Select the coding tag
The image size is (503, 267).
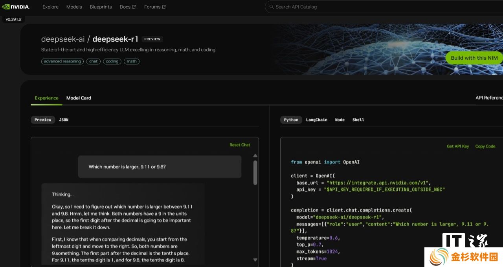click(112, 61)
